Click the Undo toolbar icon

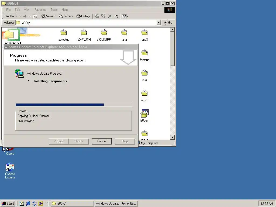coord(116,16)
